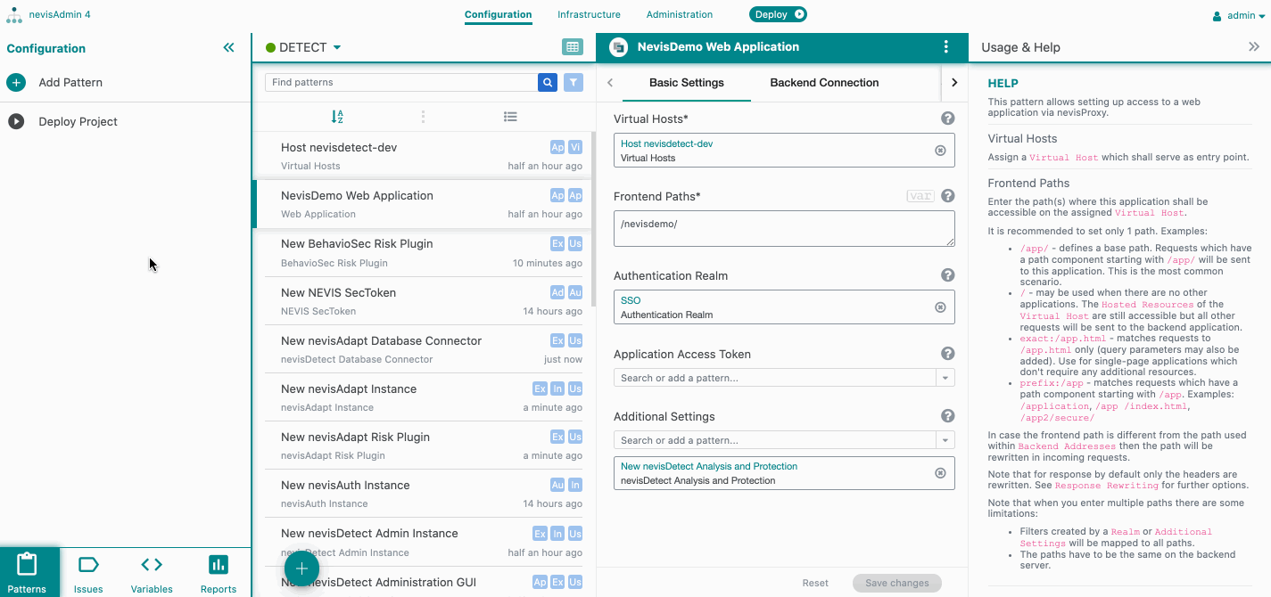The height and width of the screenshot is (597, 1271).
Task: Open the Host nevisdetect-dev link in Virtual Hosts
Action: pyautogui.click(x=666, y=143)
